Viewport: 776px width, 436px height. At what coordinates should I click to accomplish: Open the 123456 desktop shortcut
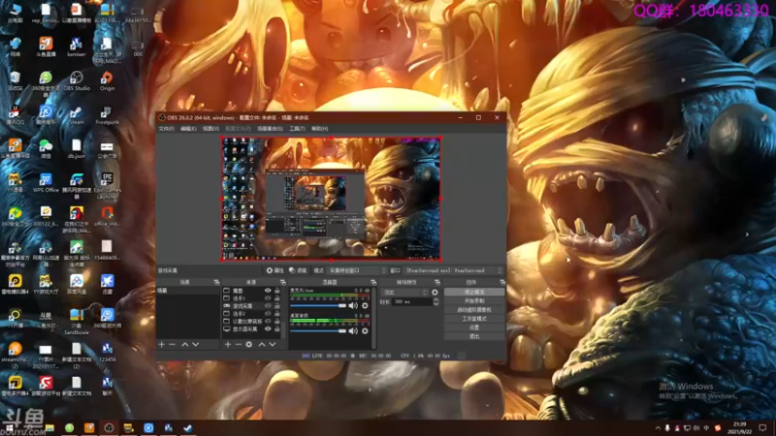107,352
